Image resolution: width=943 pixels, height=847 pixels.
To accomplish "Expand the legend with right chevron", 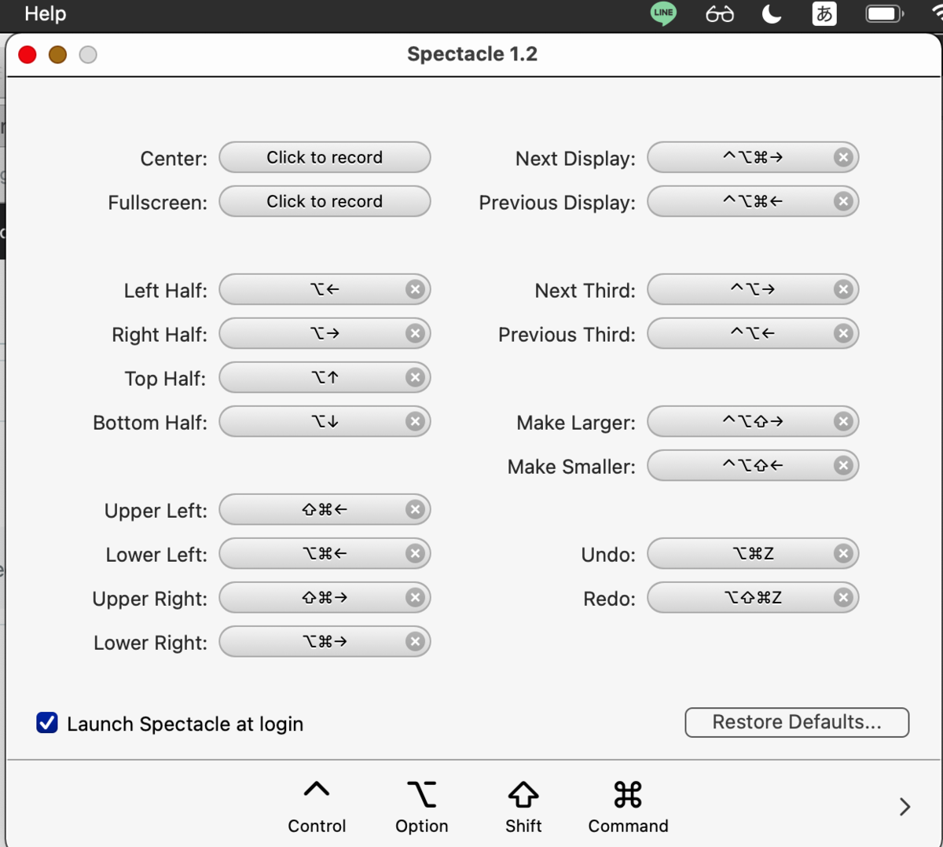I will click(x=904, y=806).
